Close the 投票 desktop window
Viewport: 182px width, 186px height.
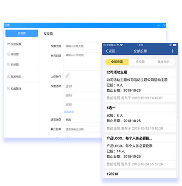pos(164,25)
